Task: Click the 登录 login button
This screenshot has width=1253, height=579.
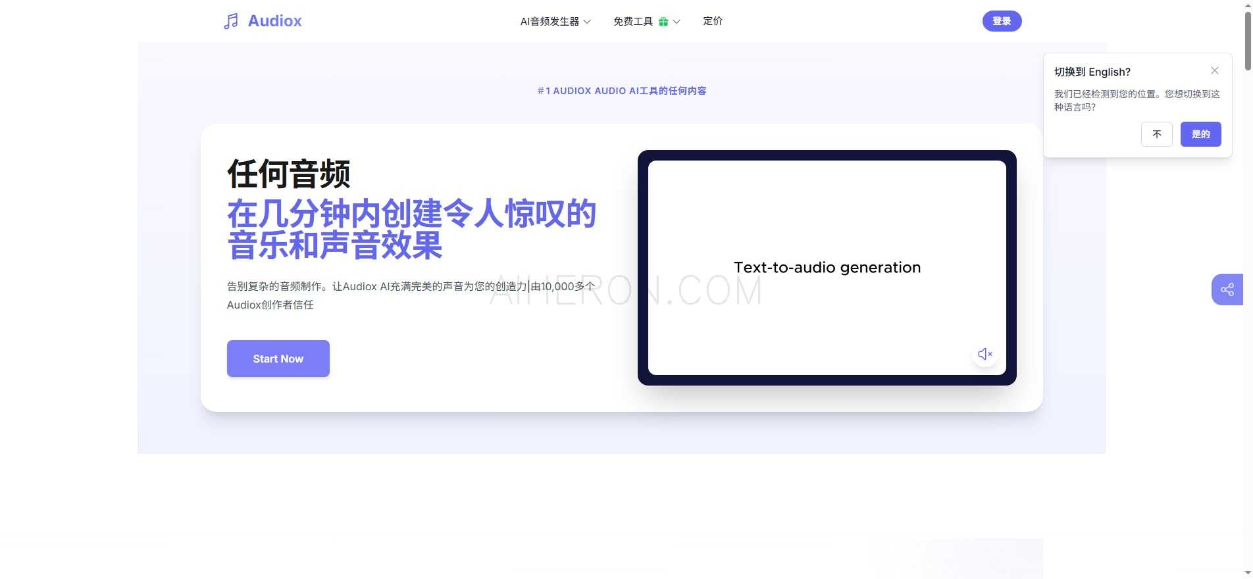Action: coord(1002,21)
